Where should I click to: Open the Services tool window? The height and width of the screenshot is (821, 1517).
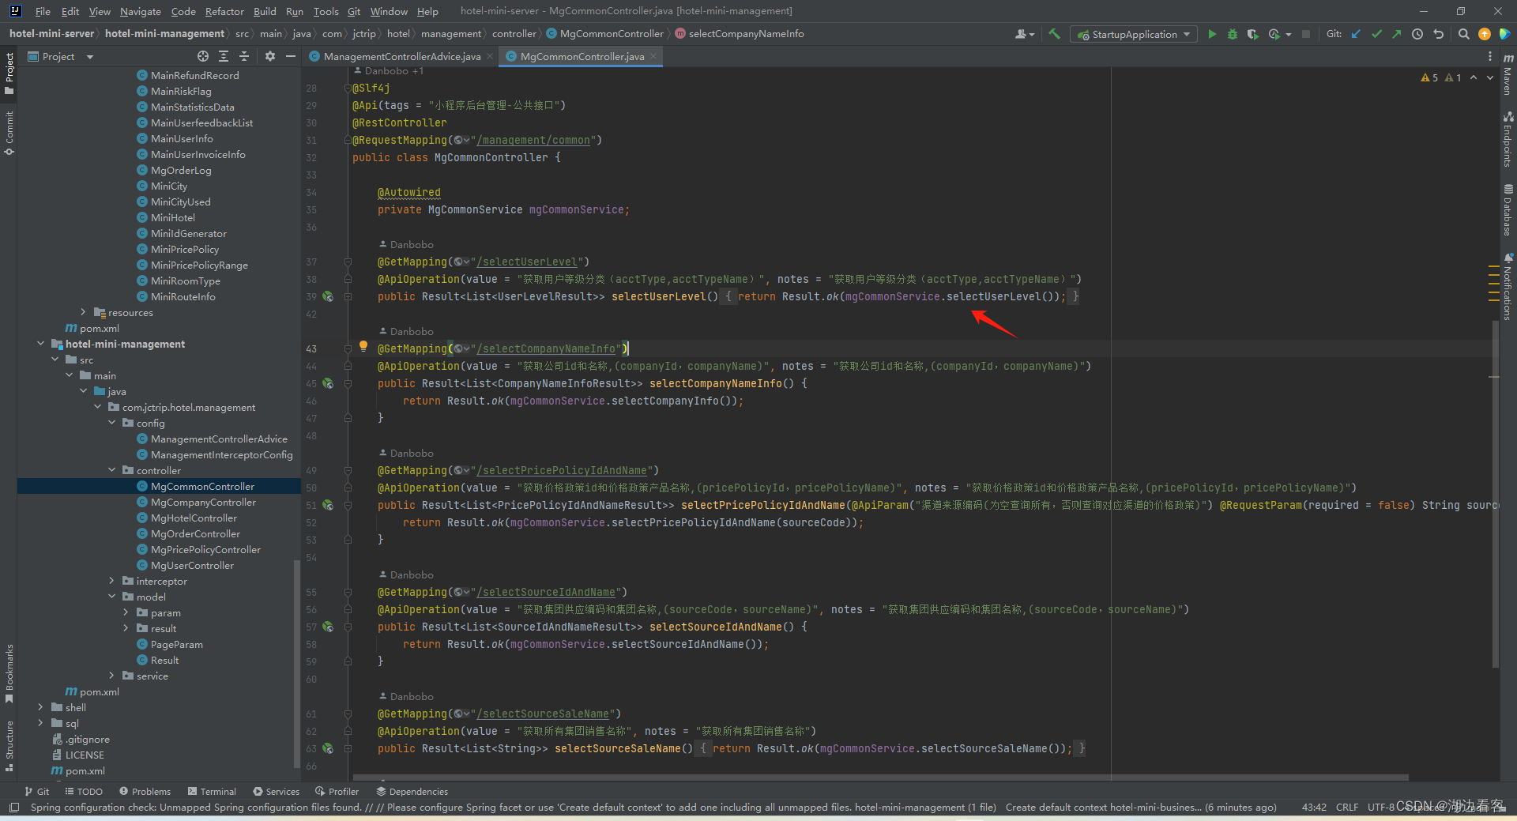tap(276, 792)
